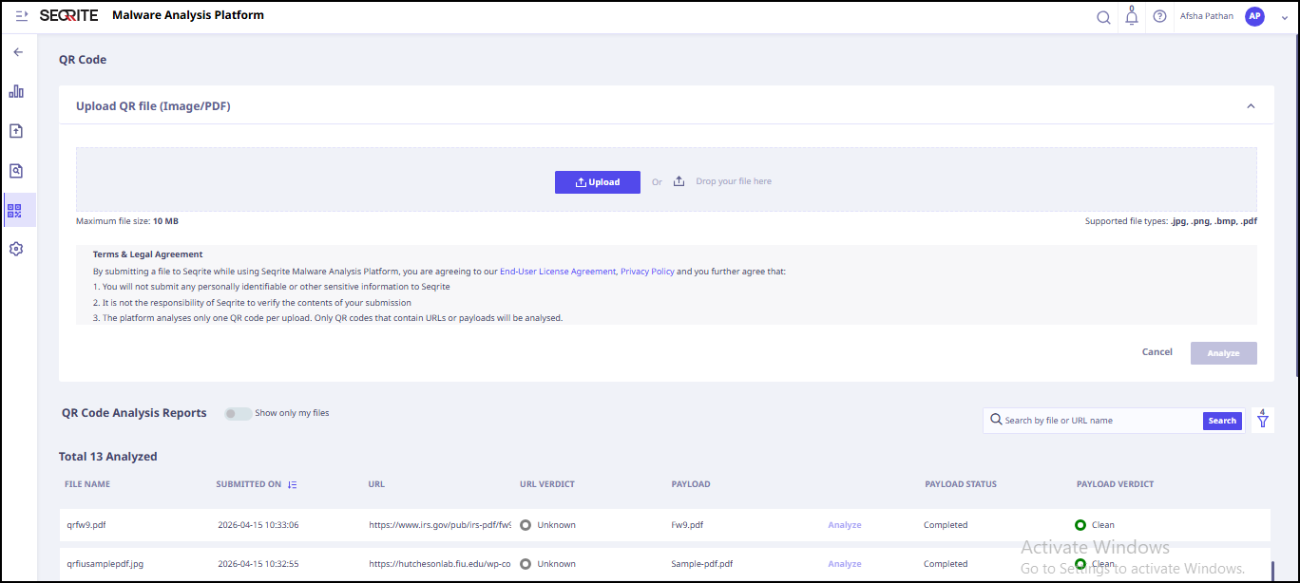Image resolution: width=1300 pixels, height=583 pixels.
Task: Open the search magnifier in header
Action: pyautogui.click(x=1103, y=17)
